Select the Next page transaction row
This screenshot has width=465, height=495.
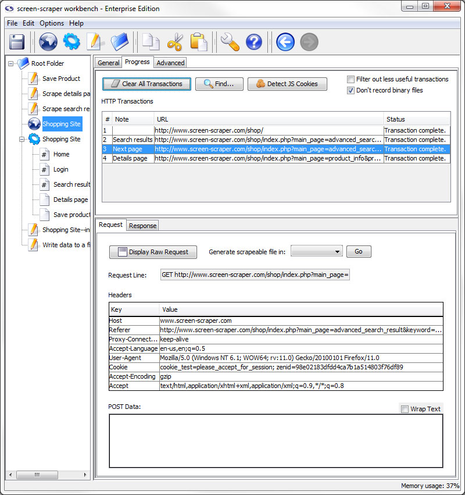[x=276, y=149]
